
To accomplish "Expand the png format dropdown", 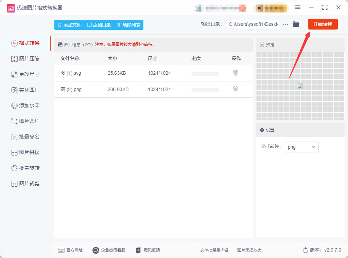I will [302, 147].
